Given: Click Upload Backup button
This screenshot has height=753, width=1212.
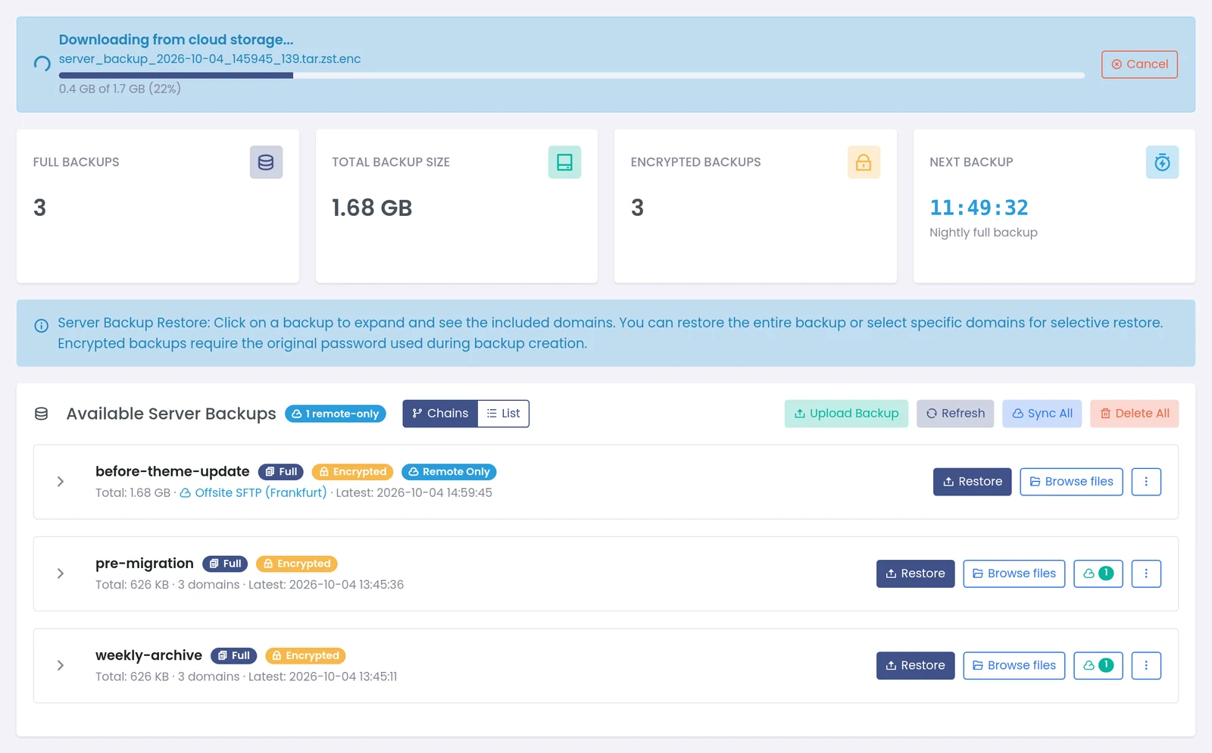Looking at the screenshot, I should 846,414.
